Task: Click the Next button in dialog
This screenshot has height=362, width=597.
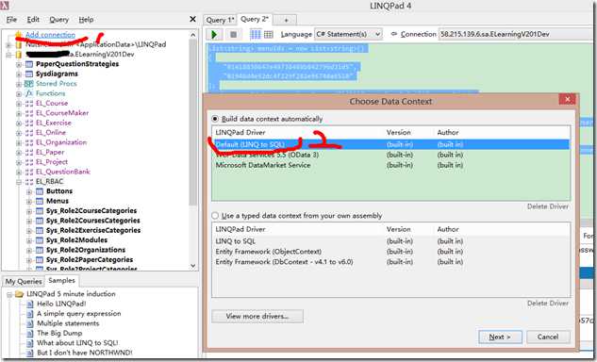Action: click(500, 337)
